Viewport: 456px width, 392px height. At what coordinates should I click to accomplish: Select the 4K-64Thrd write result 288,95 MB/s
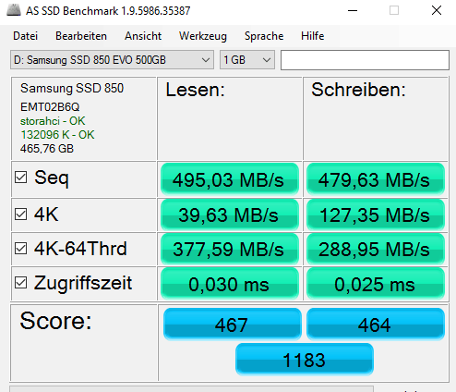pos(376,249)
